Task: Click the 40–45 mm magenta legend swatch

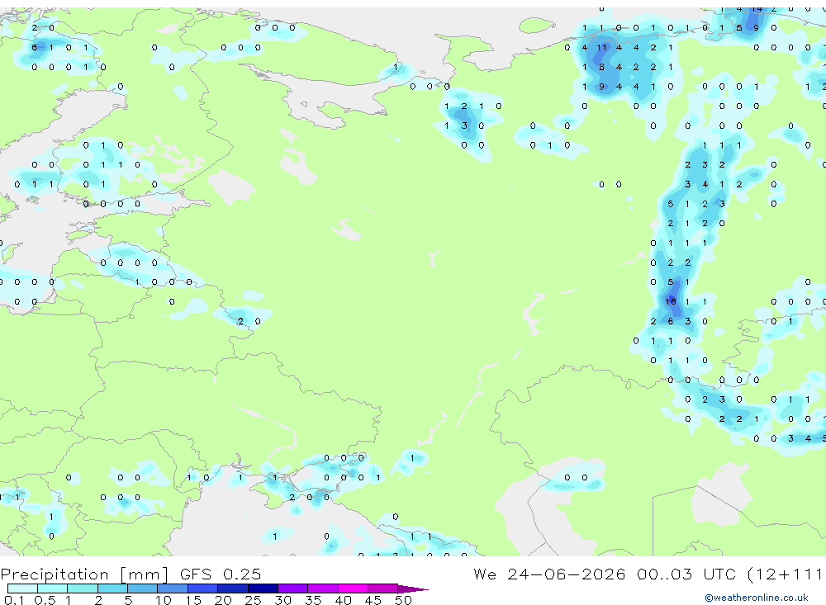Action: click(x=353, y=588)
